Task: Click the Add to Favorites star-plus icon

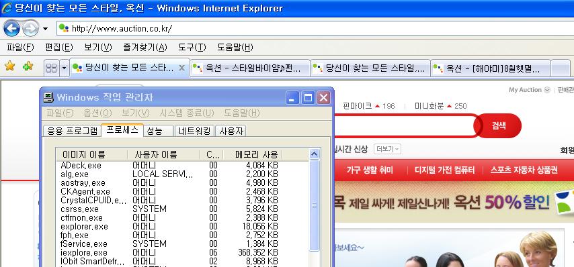Action: 28,66
